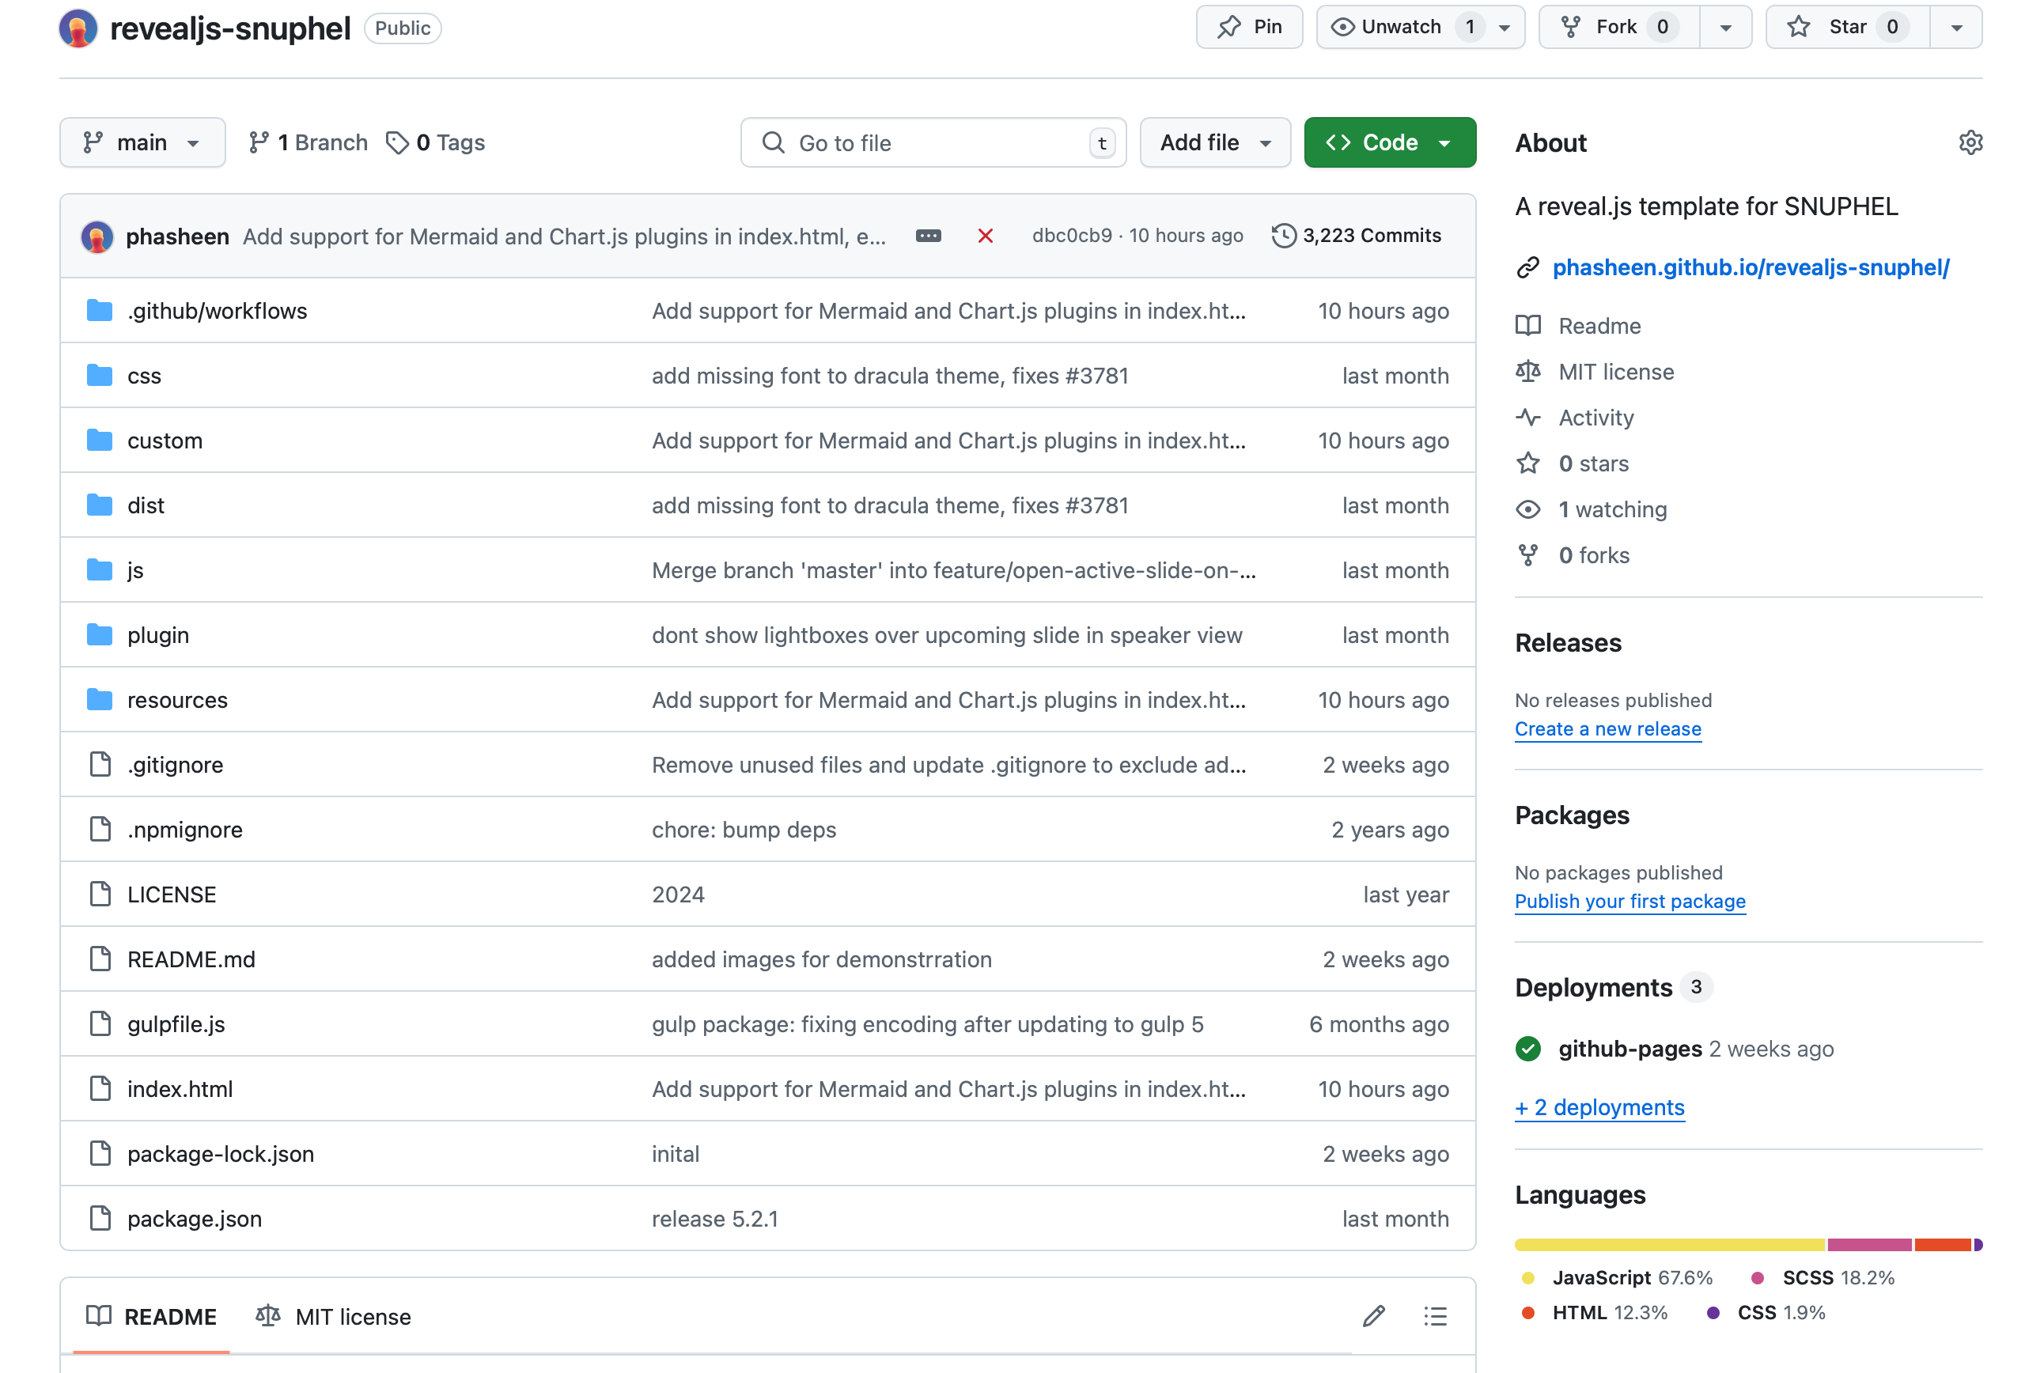Click the Activity pulse icon

(x=1527, y=418)
